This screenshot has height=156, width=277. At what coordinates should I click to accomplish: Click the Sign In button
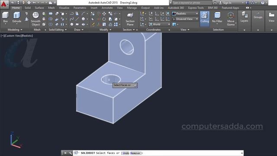(x=225, y=3)
